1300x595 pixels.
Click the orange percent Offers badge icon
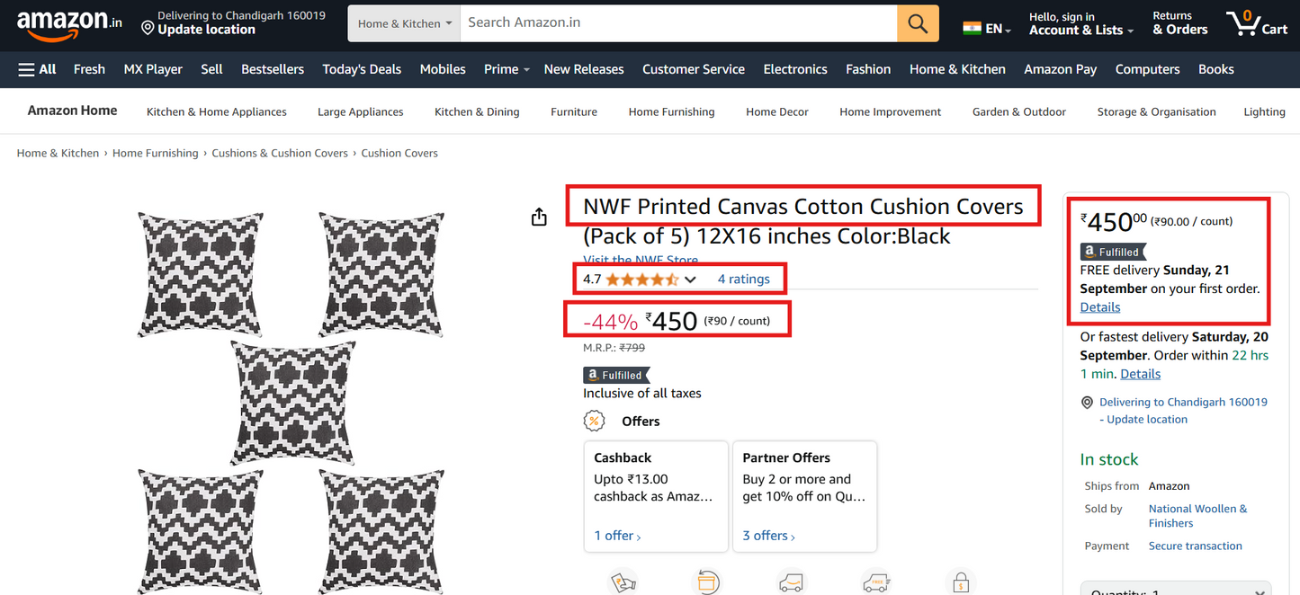coord(594,421)
